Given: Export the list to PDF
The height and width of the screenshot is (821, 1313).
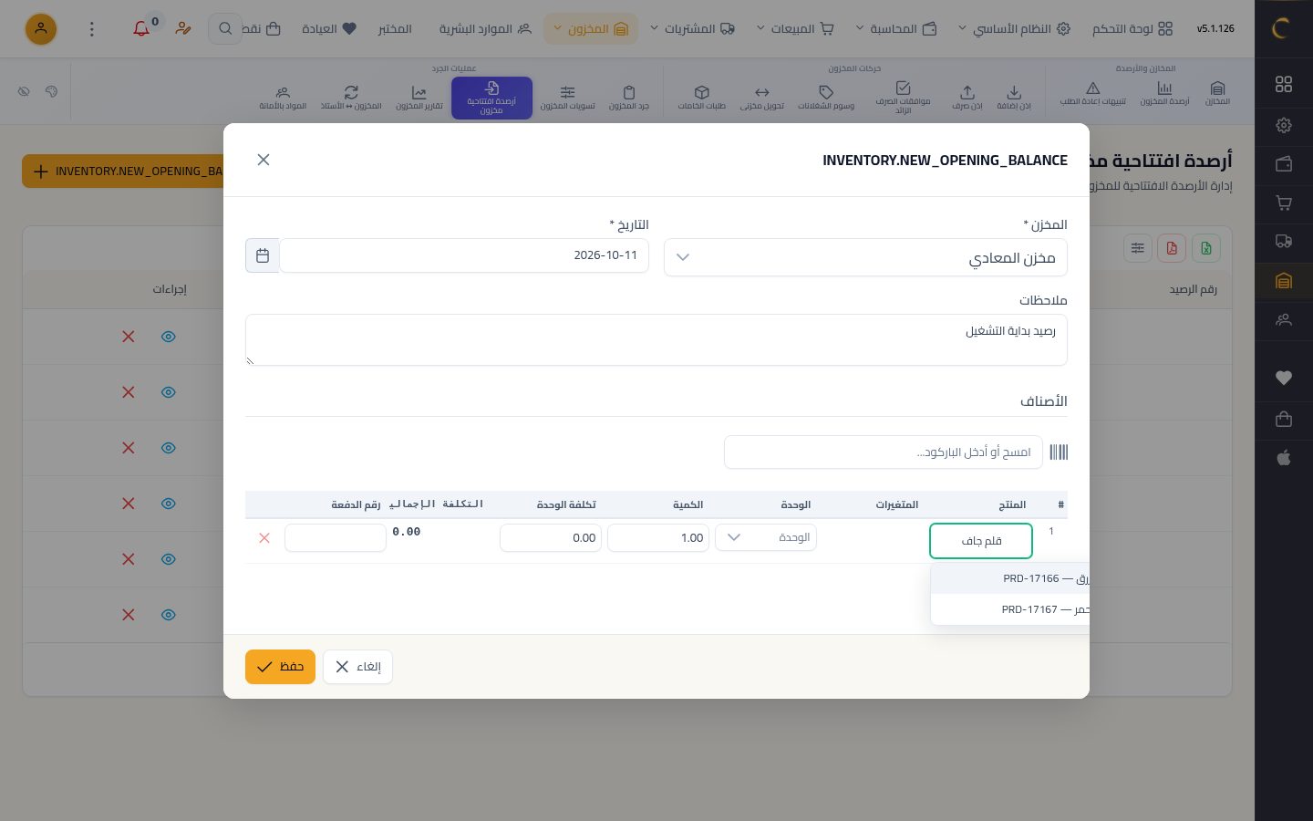Looking at the screenshot, I should coord(1172,248).
